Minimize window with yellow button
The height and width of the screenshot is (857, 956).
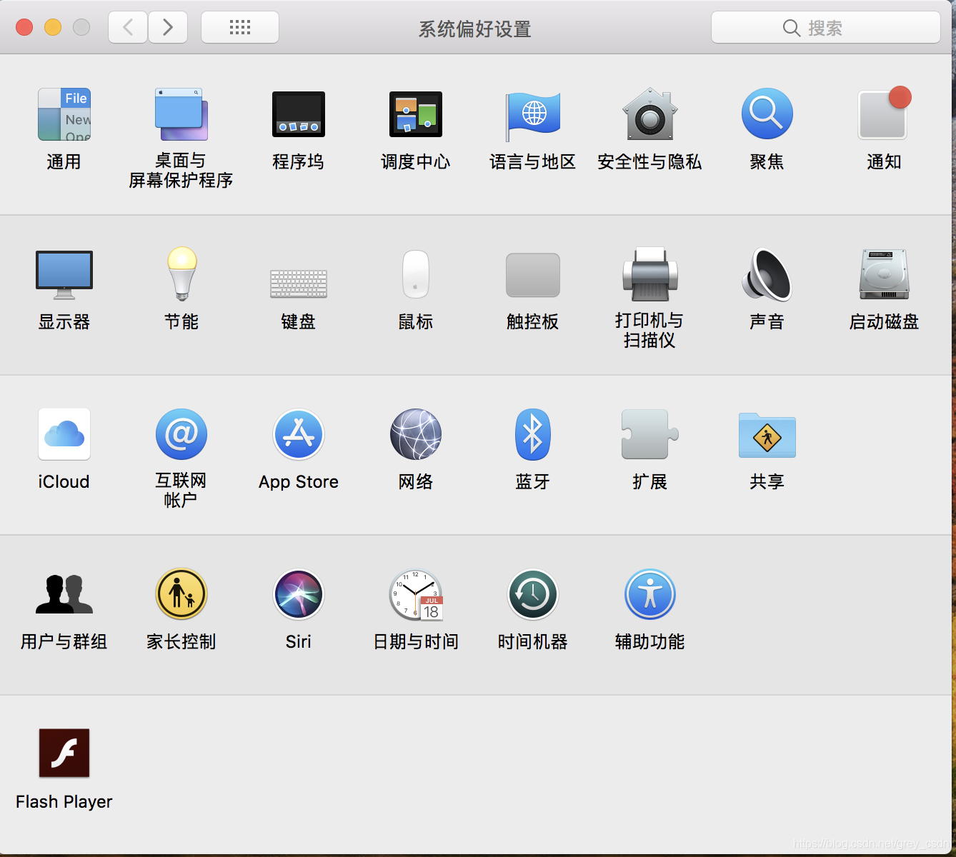click(x=53, y=27)
